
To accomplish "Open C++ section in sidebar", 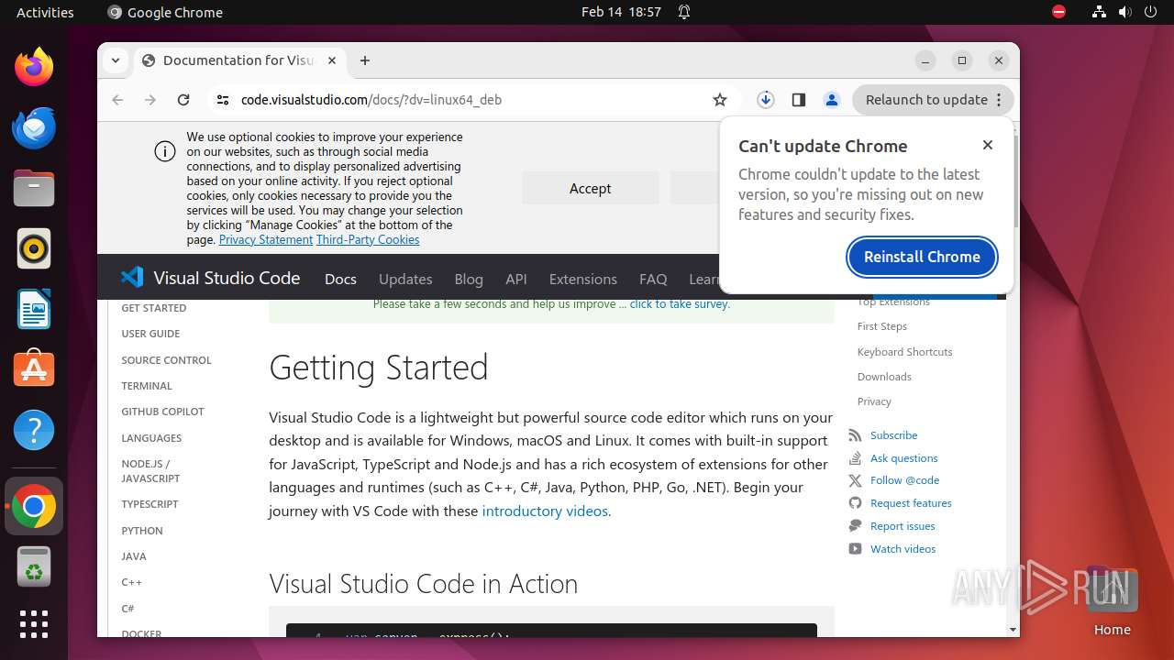I will click(x=132, y=582).
